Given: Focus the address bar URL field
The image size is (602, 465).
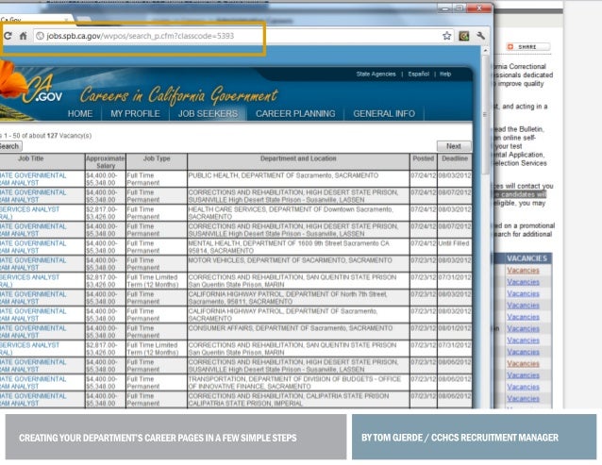Looking at the screenshot, I should pos(243,36).
